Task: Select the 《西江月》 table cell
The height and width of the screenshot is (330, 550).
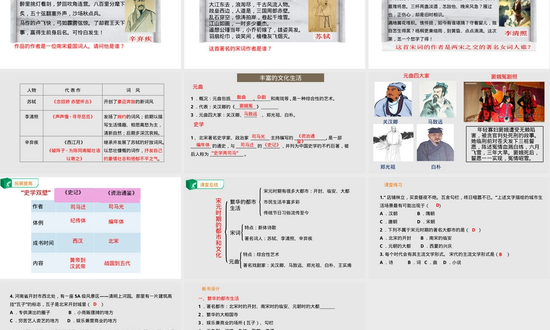Action: (x=74, y=142)
